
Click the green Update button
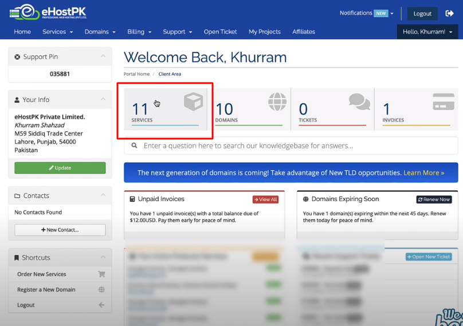pyautogui.click(x=60, y=168)
